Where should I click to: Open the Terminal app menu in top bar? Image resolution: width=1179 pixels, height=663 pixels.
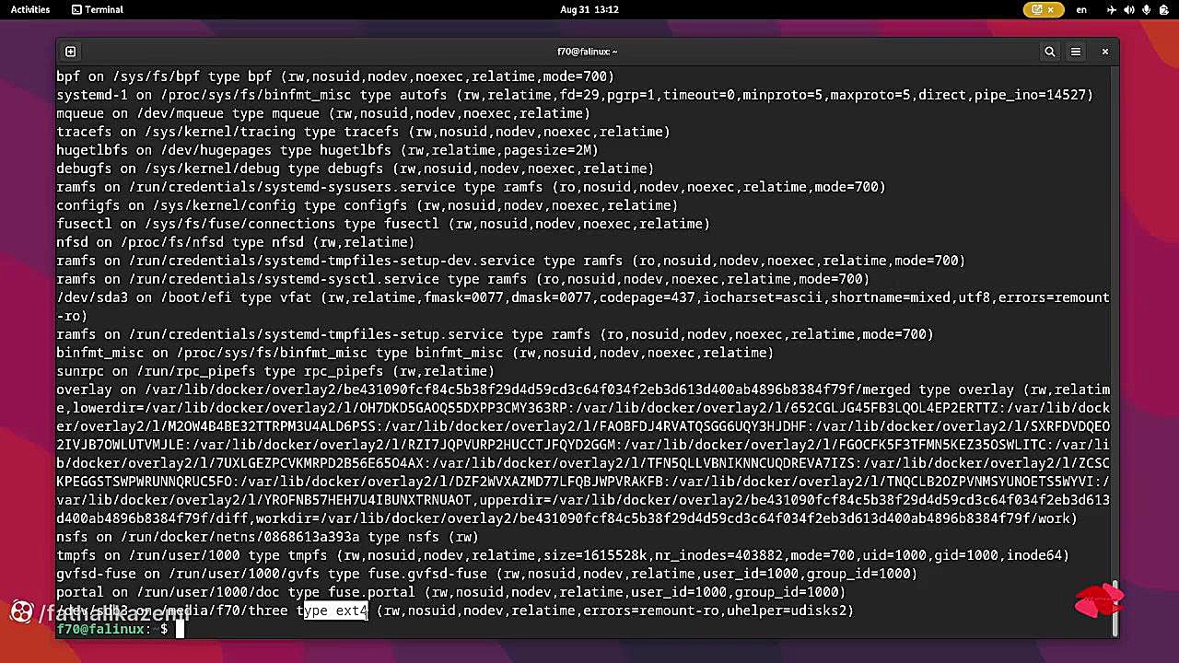click(98, 10)
